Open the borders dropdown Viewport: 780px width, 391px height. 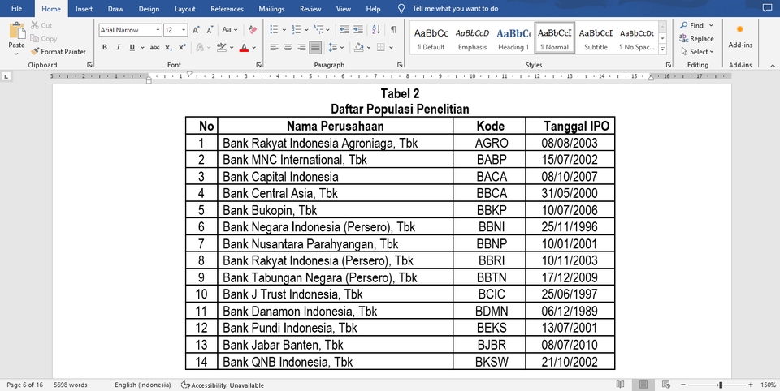(391, 47)
